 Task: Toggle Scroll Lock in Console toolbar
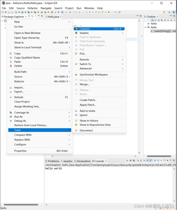click(x=141, y=160)
